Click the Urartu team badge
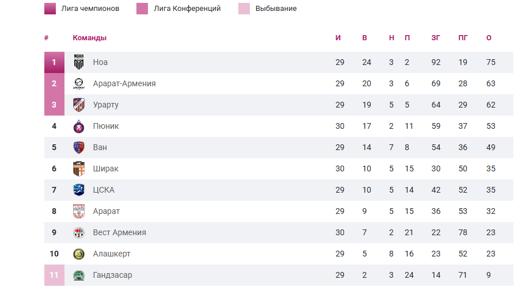Image resolution: width=525 pixels, height=295 pixels. click(79, 105)
